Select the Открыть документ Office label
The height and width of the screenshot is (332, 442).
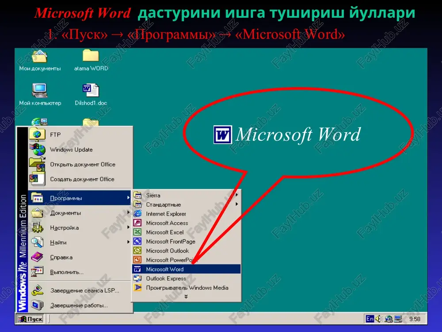point(83,164)
